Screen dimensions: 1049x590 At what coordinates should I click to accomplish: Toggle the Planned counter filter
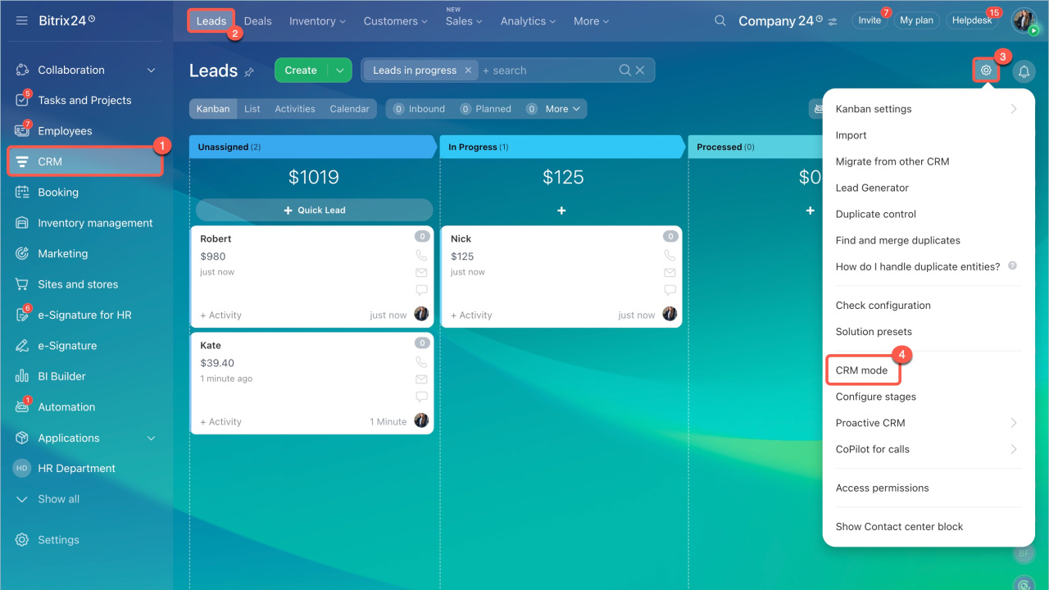(x=485, y=109)
